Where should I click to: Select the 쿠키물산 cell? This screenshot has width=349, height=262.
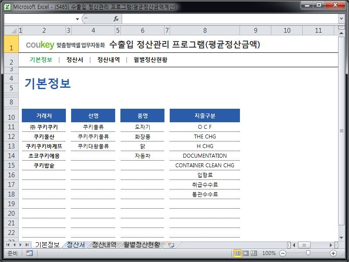point(44,137)
